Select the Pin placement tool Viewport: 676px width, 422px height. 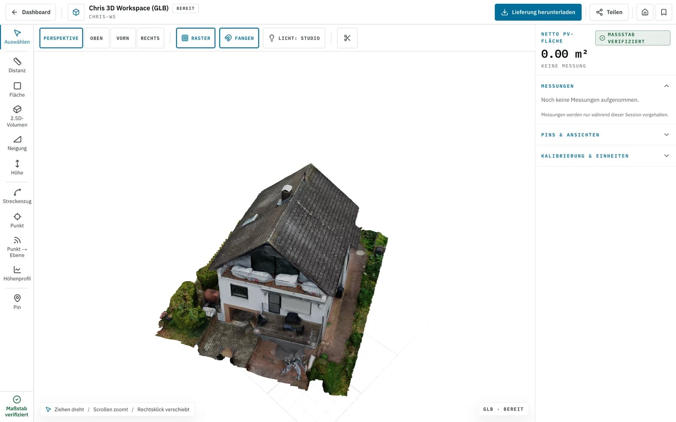tap(17, 302)
